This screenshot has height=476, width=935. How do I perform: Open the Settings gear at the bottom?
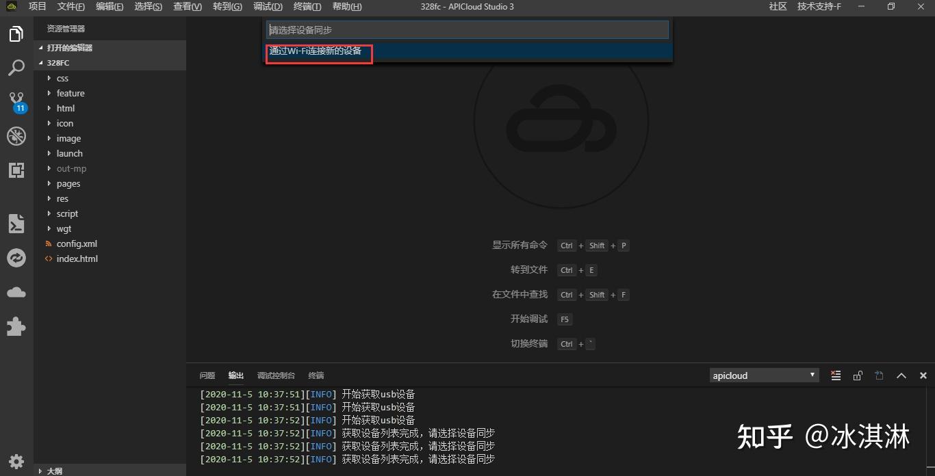16,461
